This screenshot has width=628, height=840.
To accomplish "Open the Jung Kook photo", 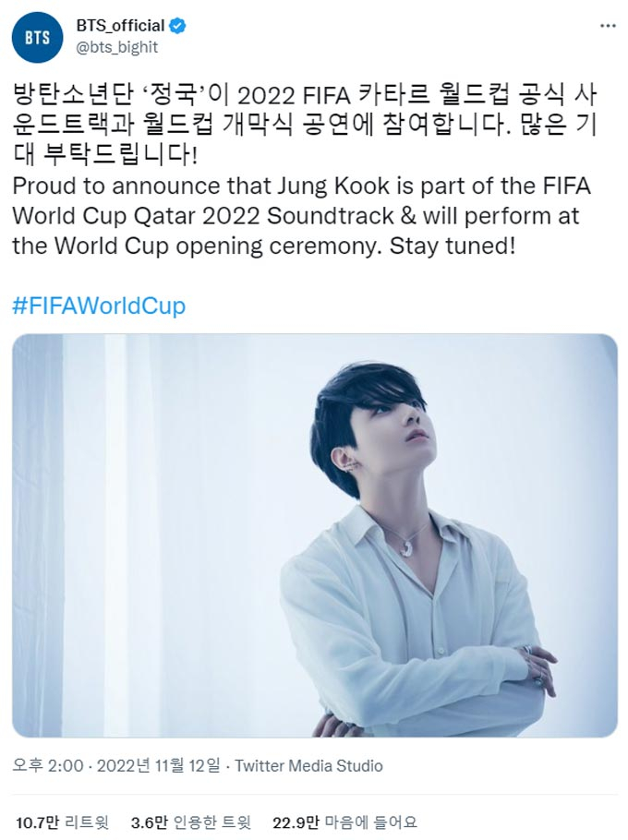I will 315,535.
